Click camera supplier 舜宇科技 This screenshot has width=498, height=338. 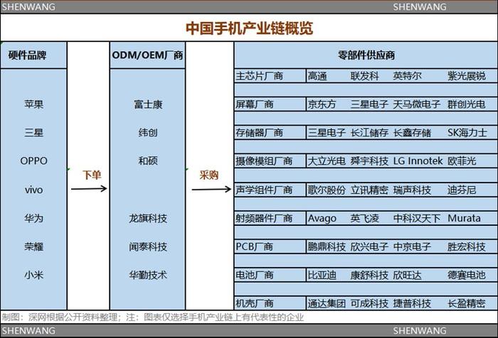(x=369, y=161)
